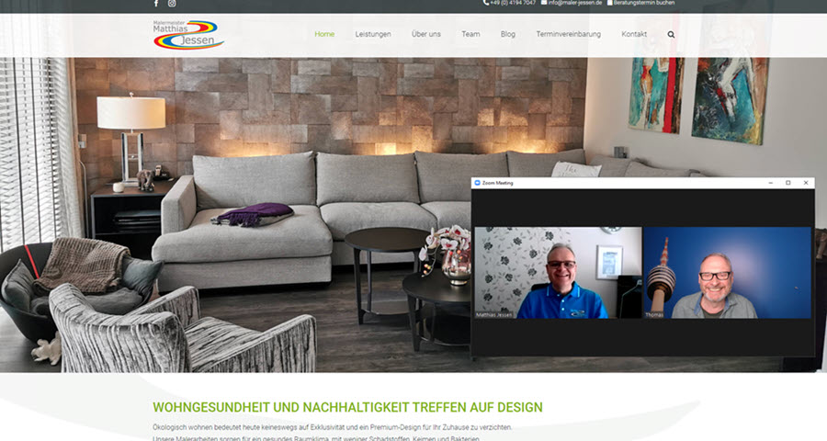
Task: Open the Instagram icon link
Action: click(x=172, y=3)
